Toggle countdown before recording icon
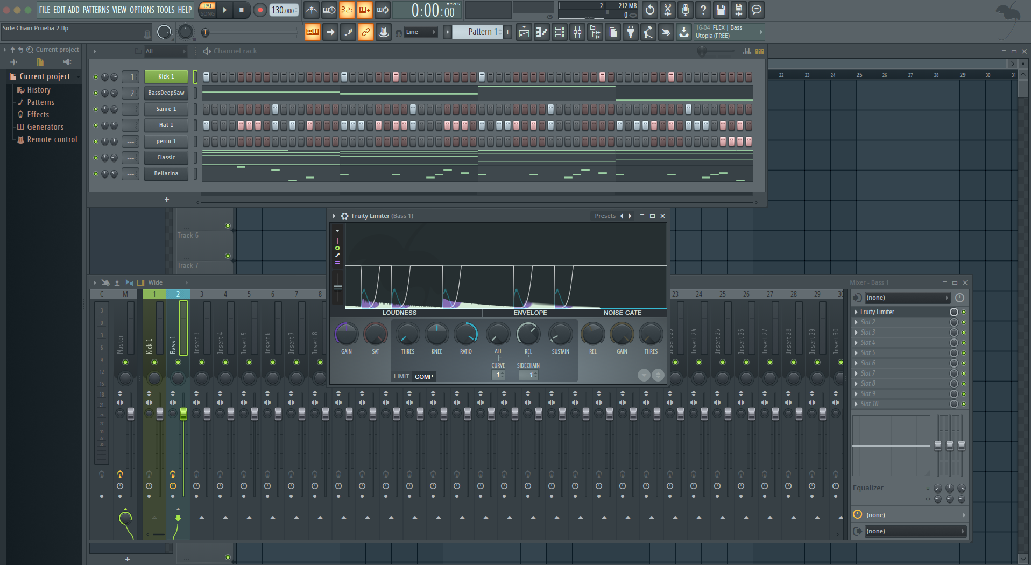The width and height of the screenshot is (1031, 565). tap(347, 10)
